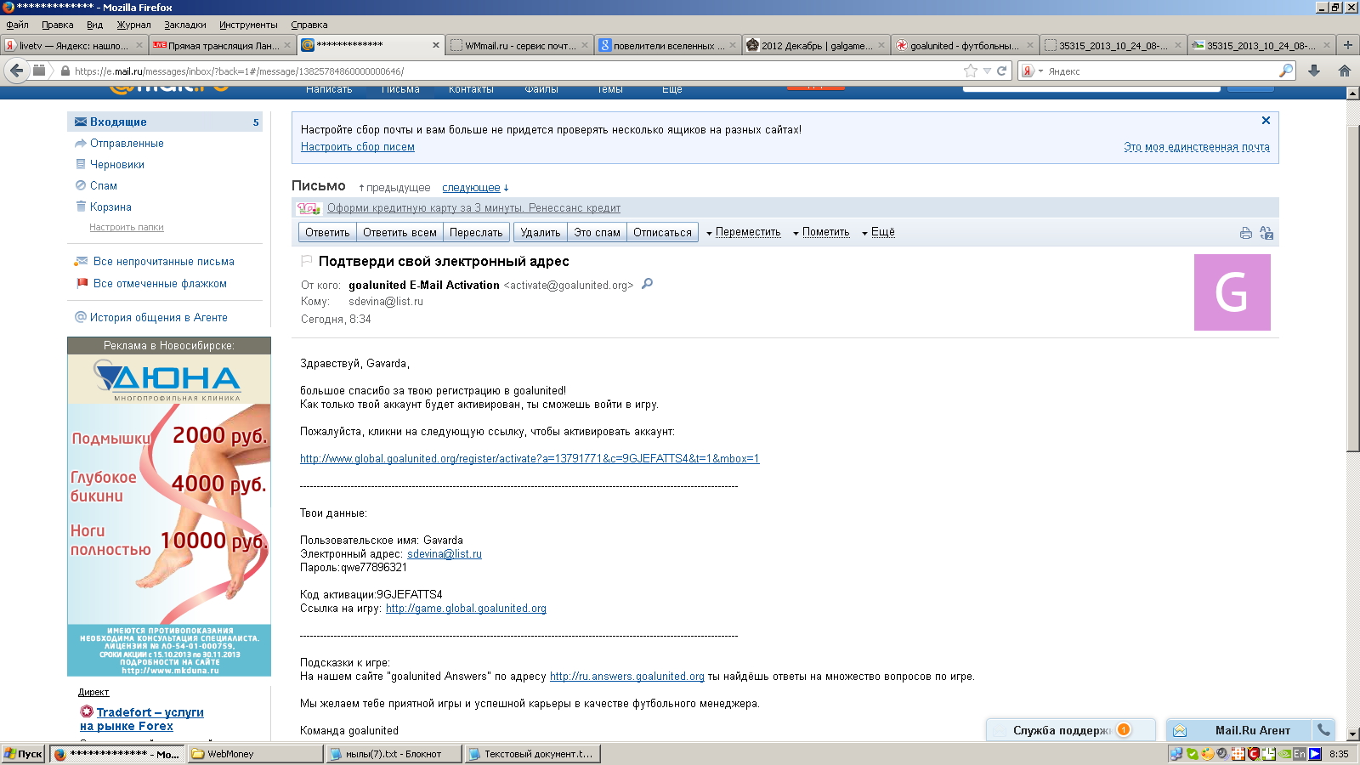The image size is (1360, 765).
Task: Open the Корзина folder
Action: point(110,207)
